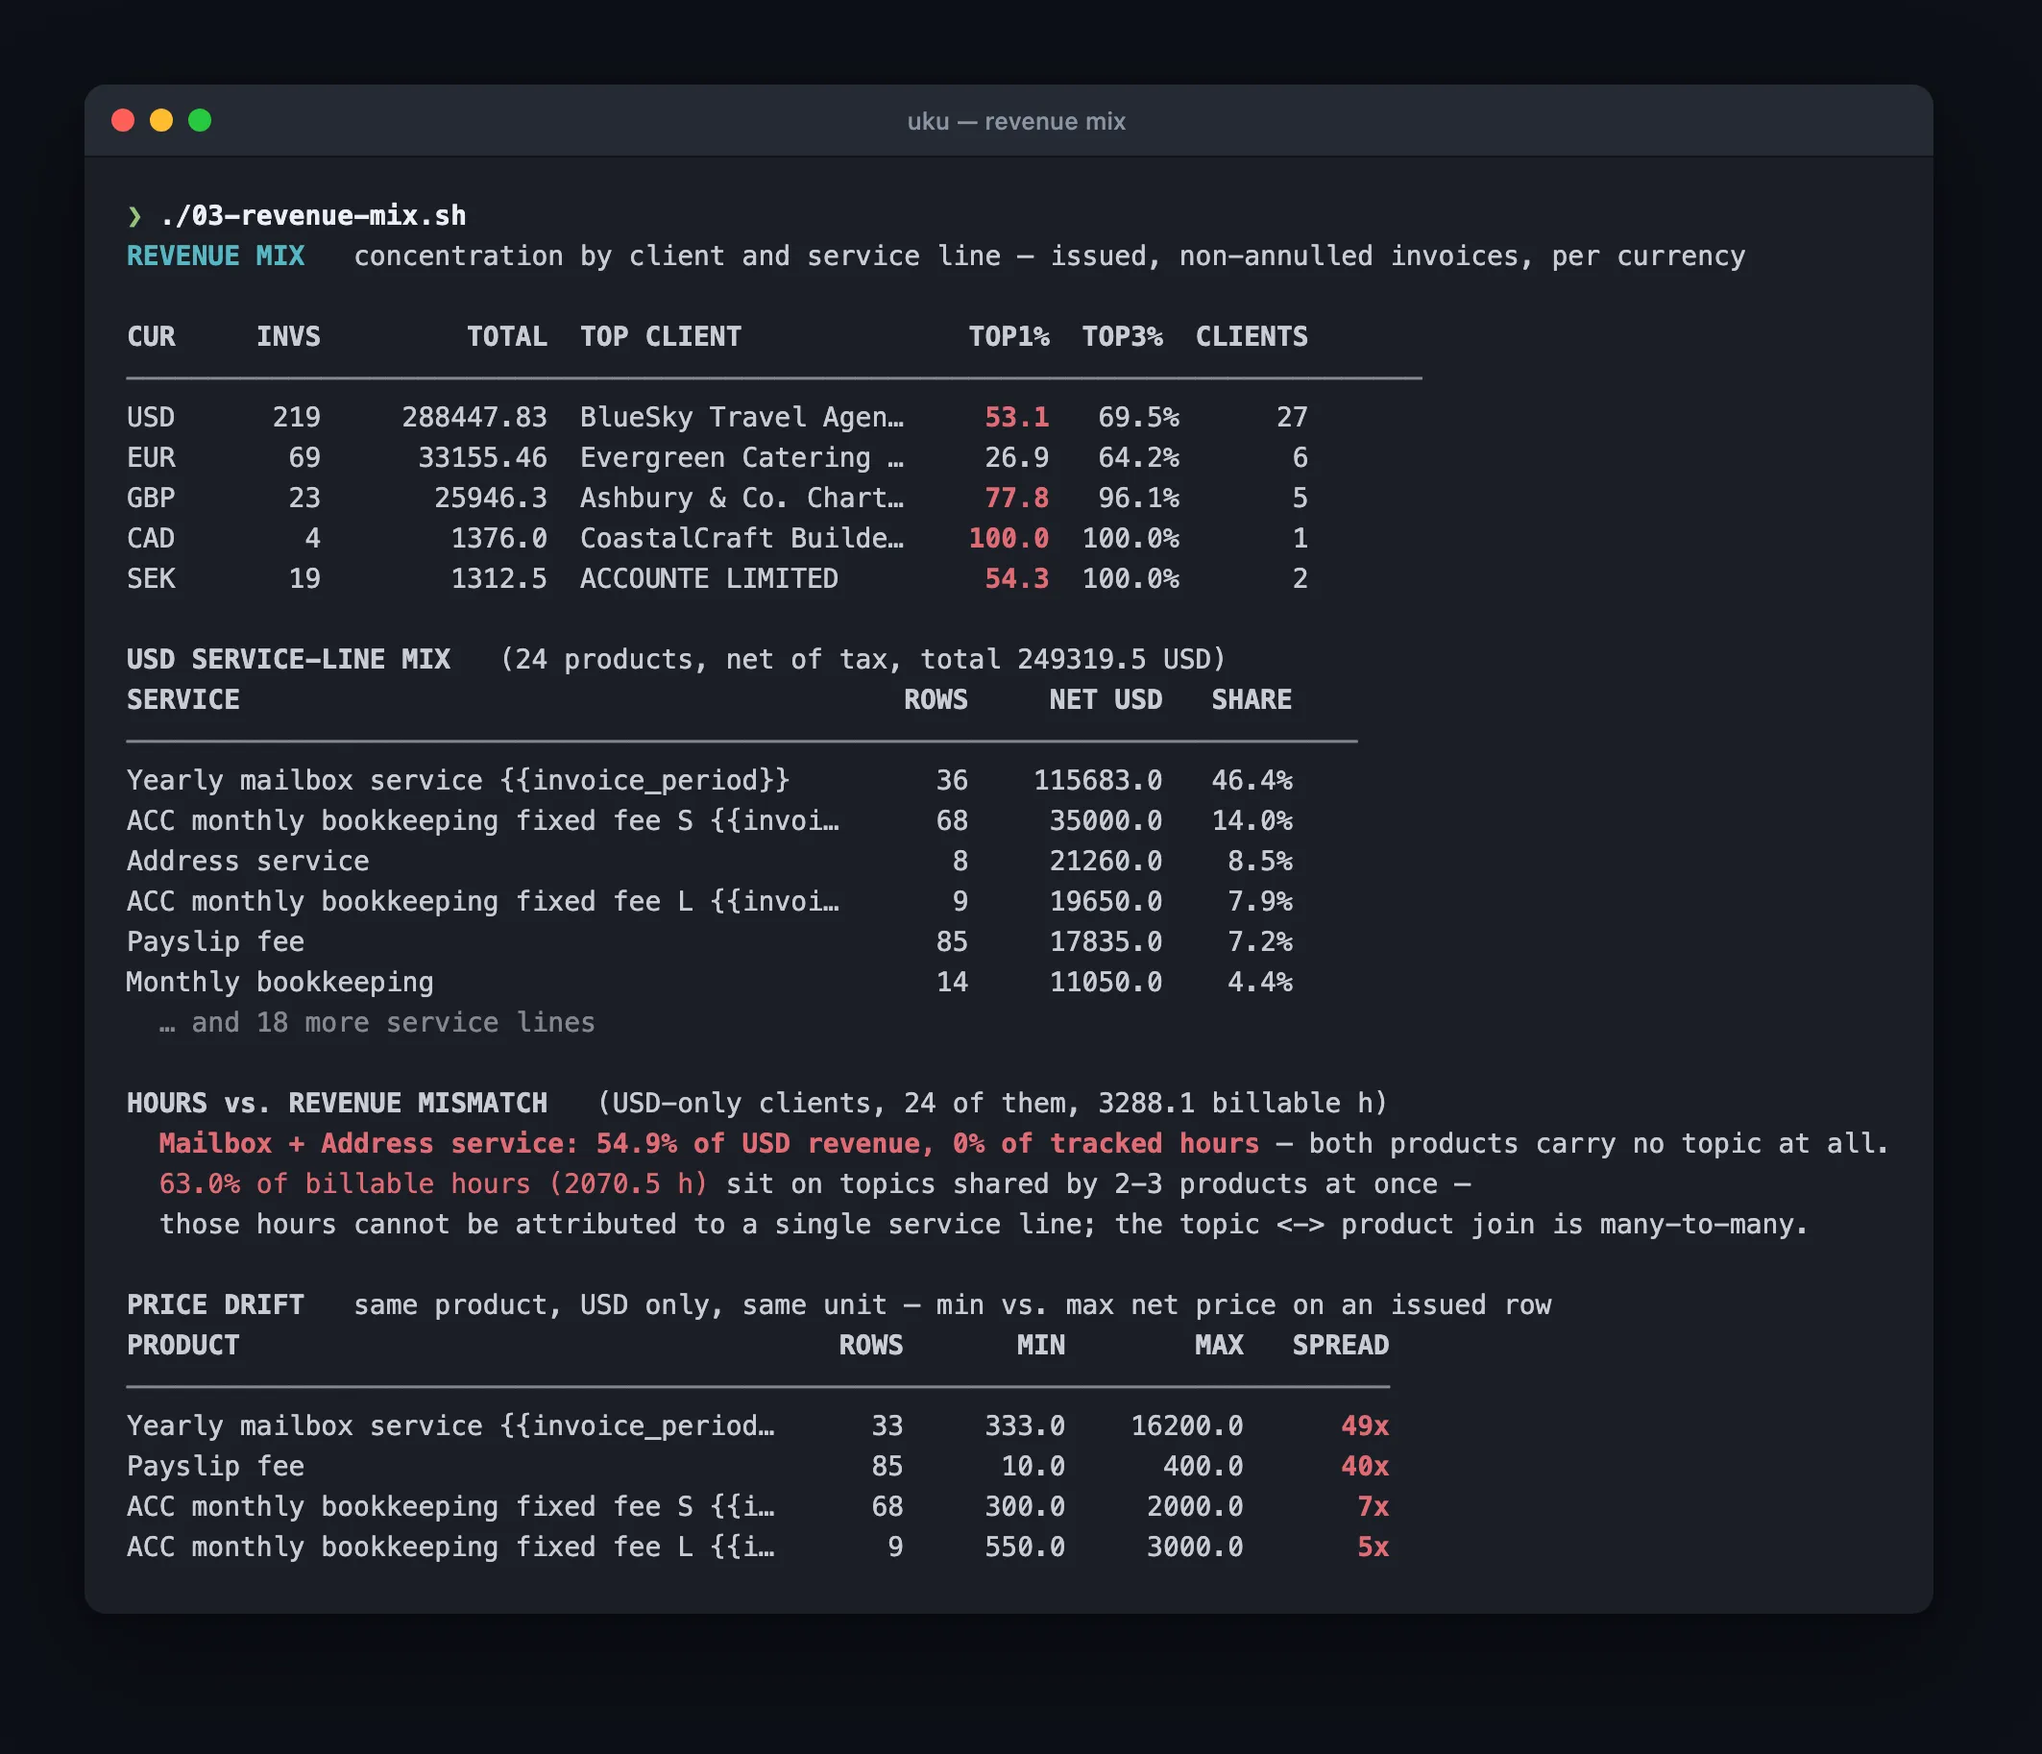Click 'ACC monthly bookkeeping fixed fee S' service-mix row
The height and width of the screenshot is (1754, 2042).
tap(483, 821)
